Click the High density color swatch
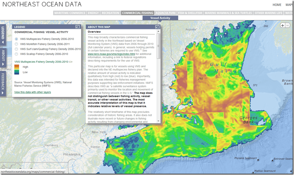294x175 pixels. 17,67
